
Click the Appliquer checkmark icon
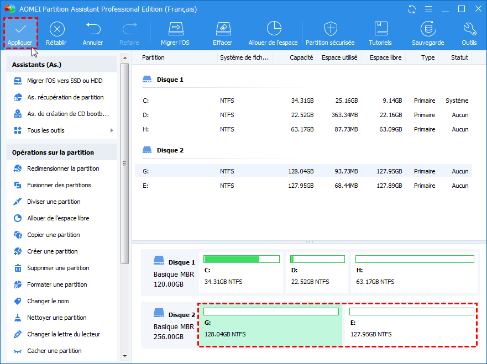(x=20, y=29)
